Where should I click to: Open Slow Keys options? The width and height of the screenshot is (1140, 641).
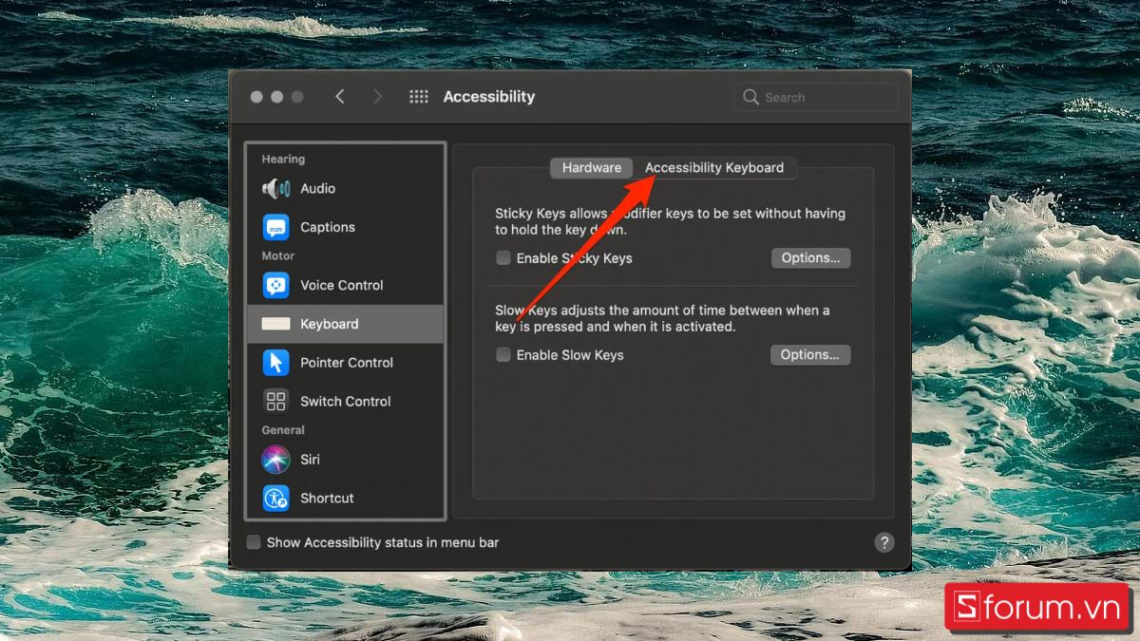pyautogui.click(x=809, y=354)
